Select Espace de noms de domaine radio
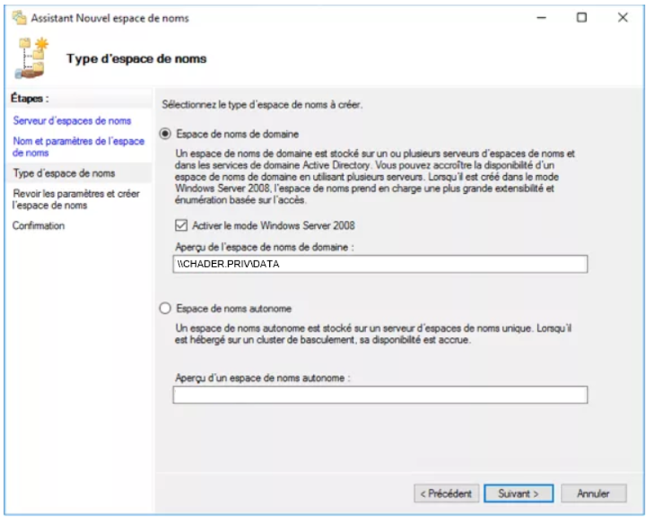The width and height of the screenshot is (648, 523). click(165, 134)
